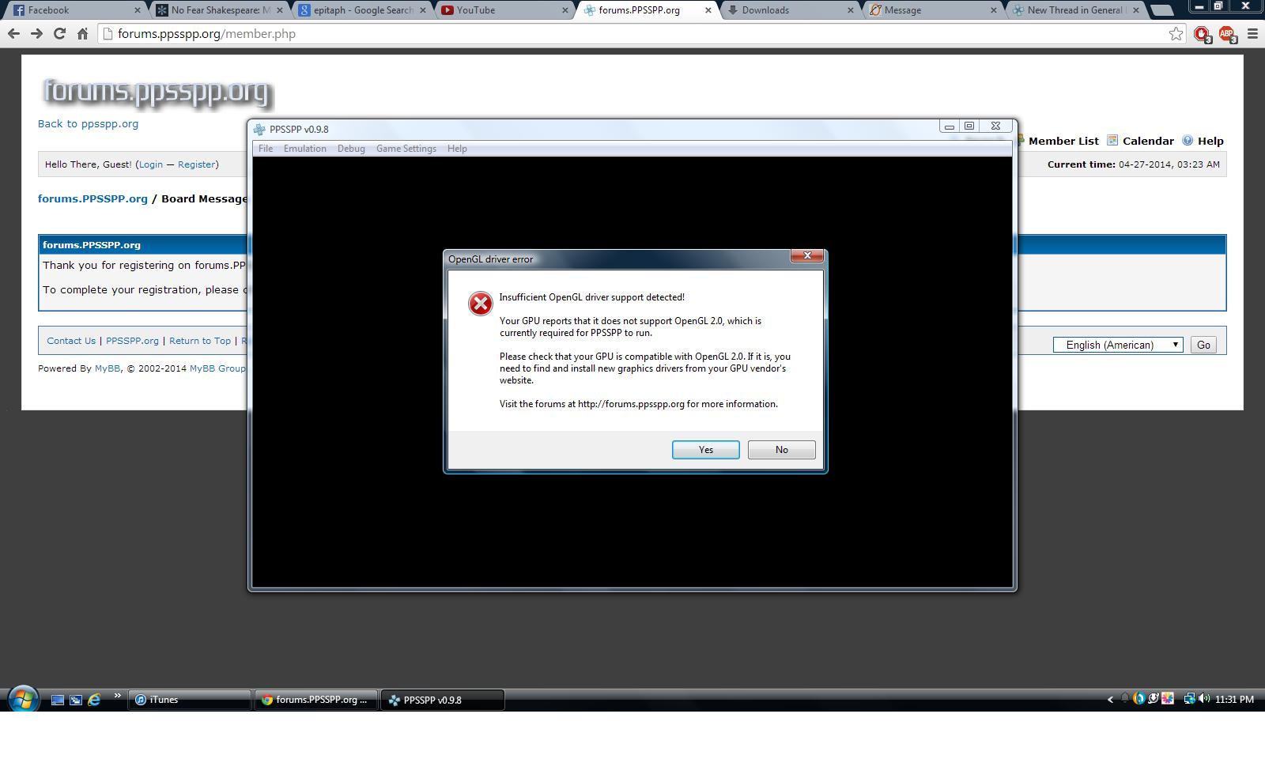Expand quick launch overflow chevron
This screenshot has width=1265, height=759.
[117, 697]
